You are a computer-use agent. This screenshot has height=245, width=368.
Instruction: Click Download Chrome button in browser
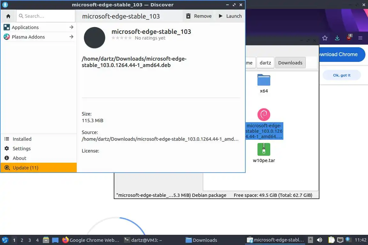342,55
